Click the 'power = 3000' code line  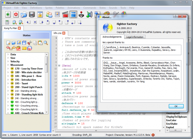click(71, 83)
